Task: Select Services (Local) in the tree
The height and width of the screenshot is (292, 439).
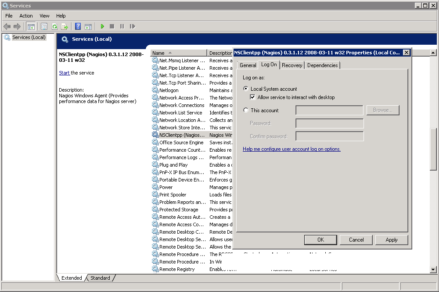Action: coord(29,37)
